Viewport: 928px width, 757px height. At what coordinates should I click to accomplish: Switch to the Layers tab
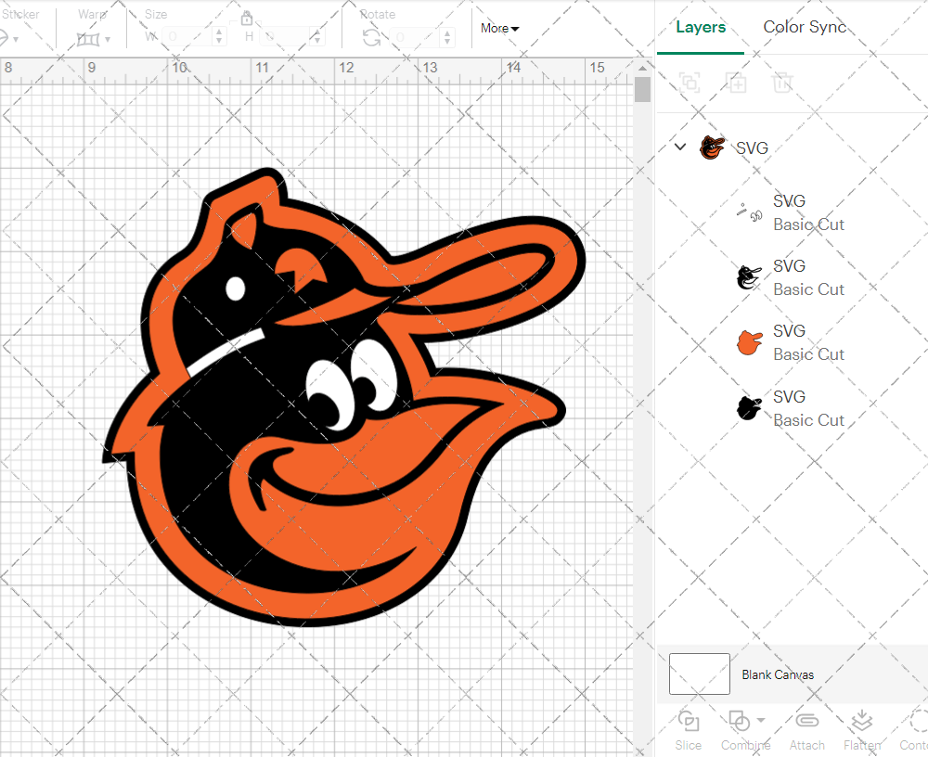tap(701, 27)
